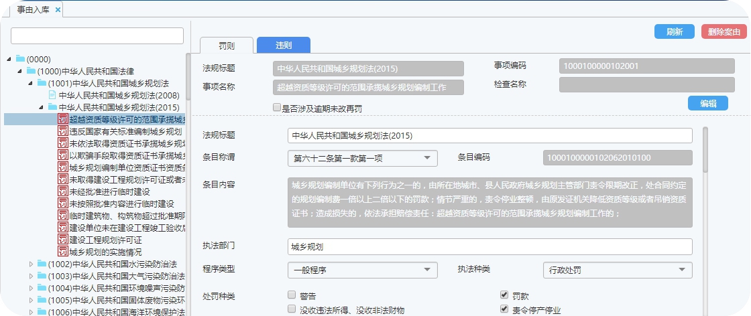Click the penalty icon beside 未依法取得资质证书承揽城乡规划
Viewport: 751px width, 316px height.
pos(63,143)
